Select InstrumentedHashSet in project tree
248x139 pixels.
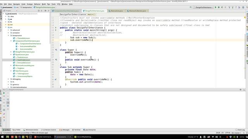(28, 46)
